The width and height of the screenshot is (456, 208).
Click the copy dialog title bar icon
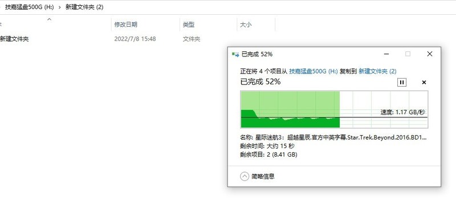coord(235,54)
